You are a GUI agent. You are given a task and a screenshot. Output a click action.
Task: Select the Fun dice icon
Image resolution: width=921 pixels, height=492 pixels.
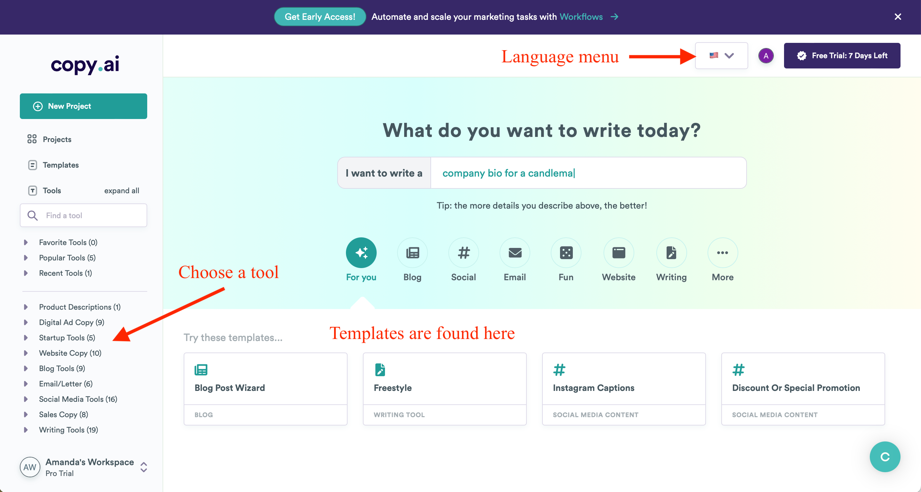[x=566, y=253]
